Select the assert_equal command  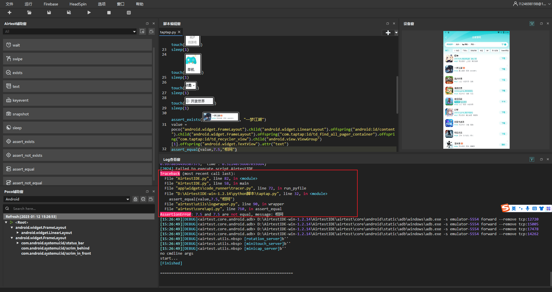point(77,169)
